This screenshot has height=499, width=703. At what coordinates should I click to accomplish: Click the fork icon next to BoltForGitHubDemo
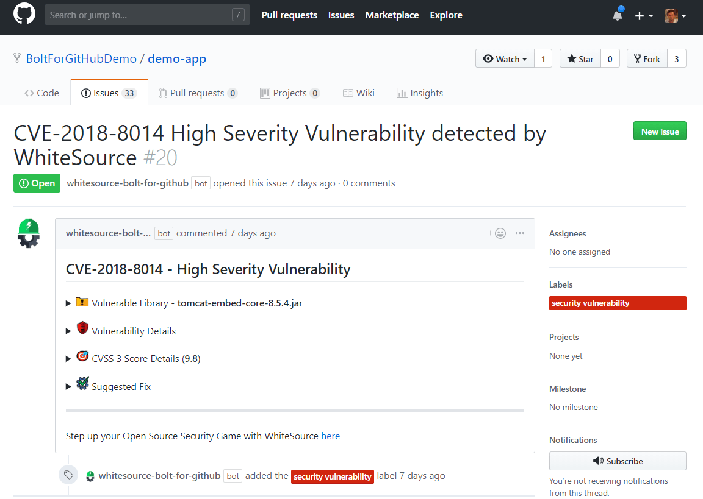click(16, 58)
